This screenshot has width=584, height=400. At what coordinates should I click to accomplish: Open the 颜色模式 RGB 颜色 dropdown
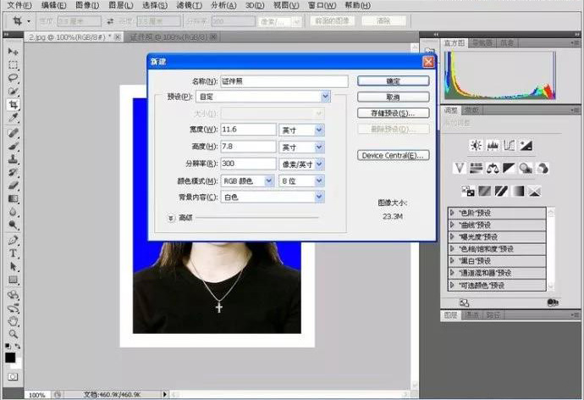[248, 181]
